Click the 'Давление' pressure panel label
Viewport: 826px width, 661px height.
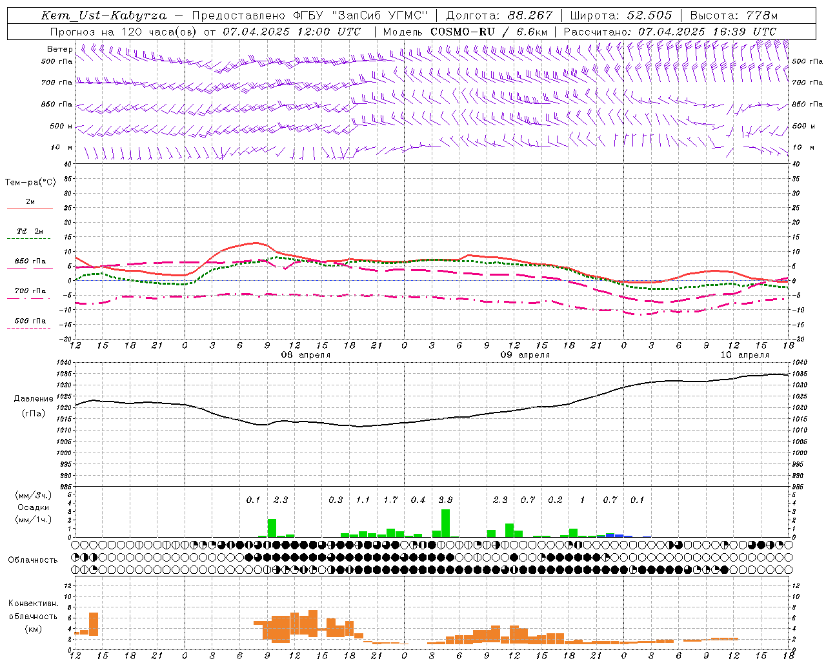(34, 399)
